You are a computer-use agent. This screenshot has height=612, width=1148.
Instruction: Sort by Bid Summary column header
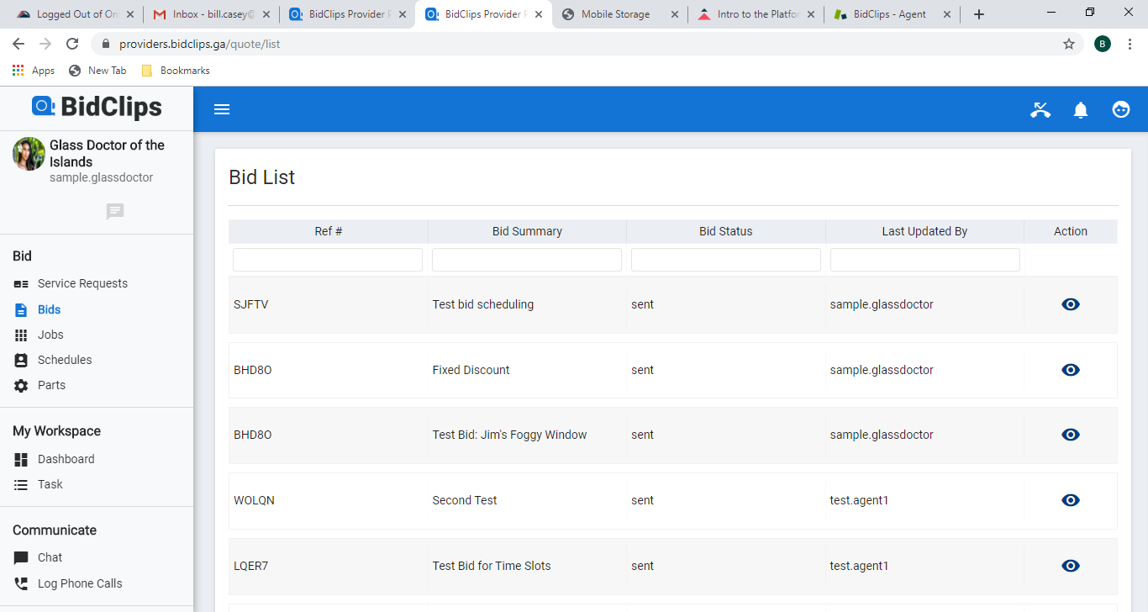pos(527,231)
